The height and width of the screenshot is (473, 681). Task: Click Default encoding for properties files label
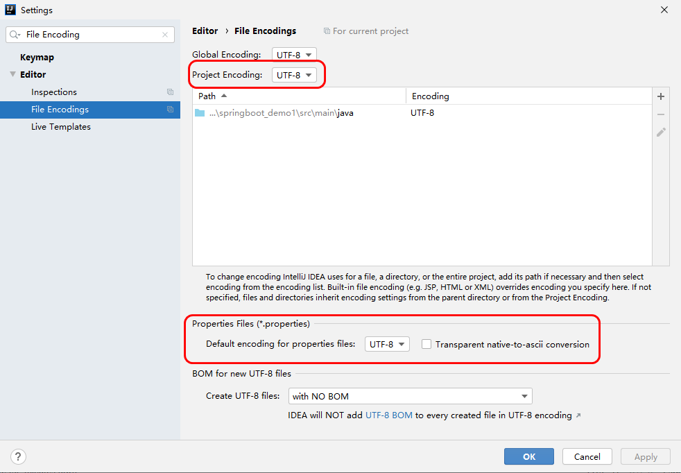tap(281, 343)
